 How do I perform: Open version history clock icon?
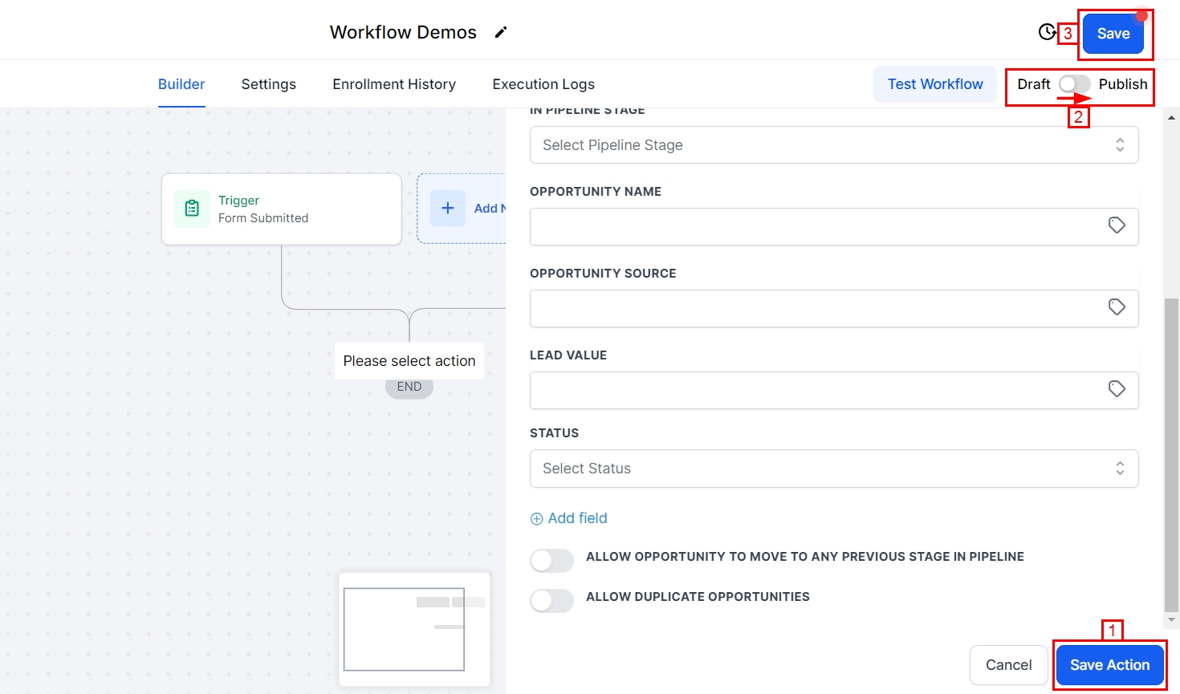1047,32
